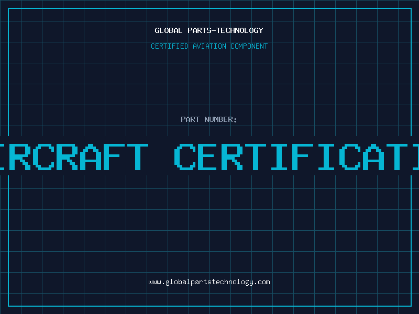
Task: Click the word NUMBER: in the label
Action: (x=221, y=119)
